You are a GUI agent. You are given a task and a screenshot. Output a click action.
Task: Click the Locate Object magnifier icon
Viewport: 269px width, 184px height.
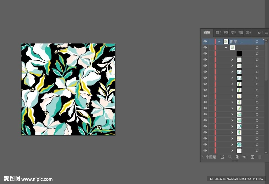click(x=230, y=157)
